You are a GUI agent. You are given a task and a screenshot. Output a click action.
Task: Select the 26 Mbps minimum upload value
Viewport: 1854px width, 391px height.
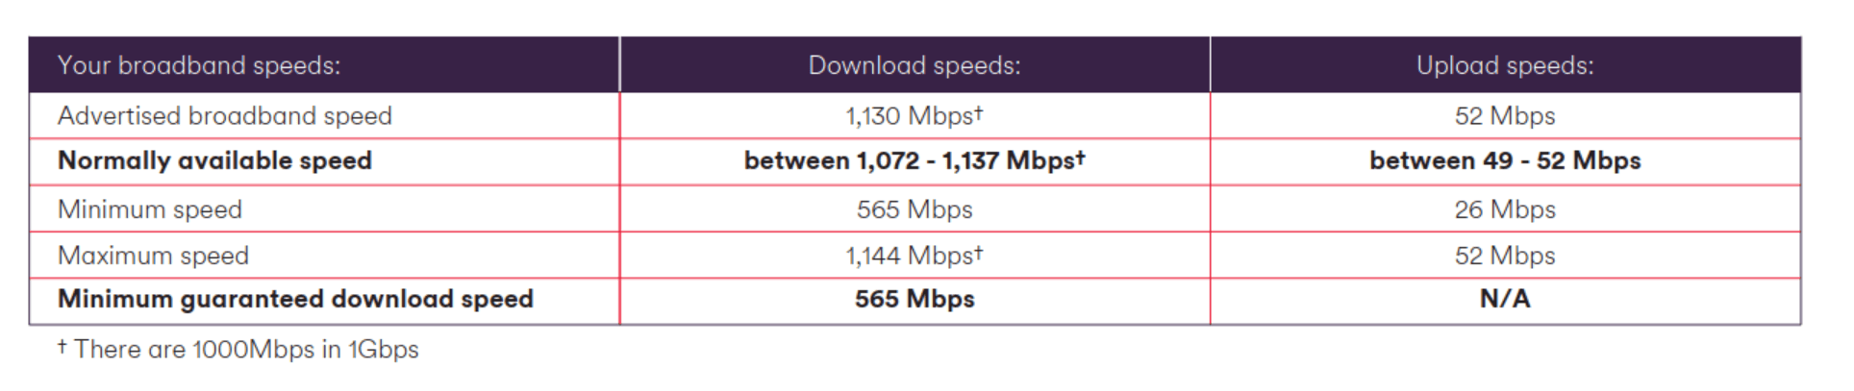1504,209
